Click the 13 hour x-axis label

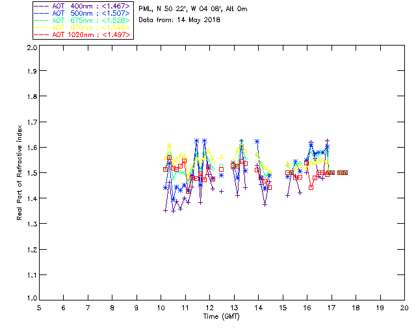pos(234,308)
